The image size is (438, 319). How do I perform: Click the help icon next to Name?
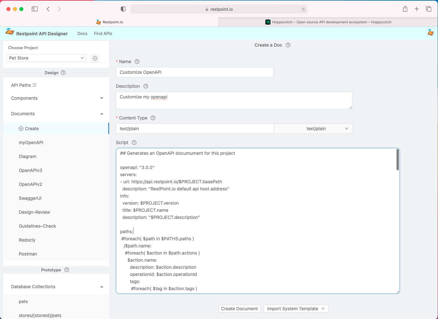(137, 62)
